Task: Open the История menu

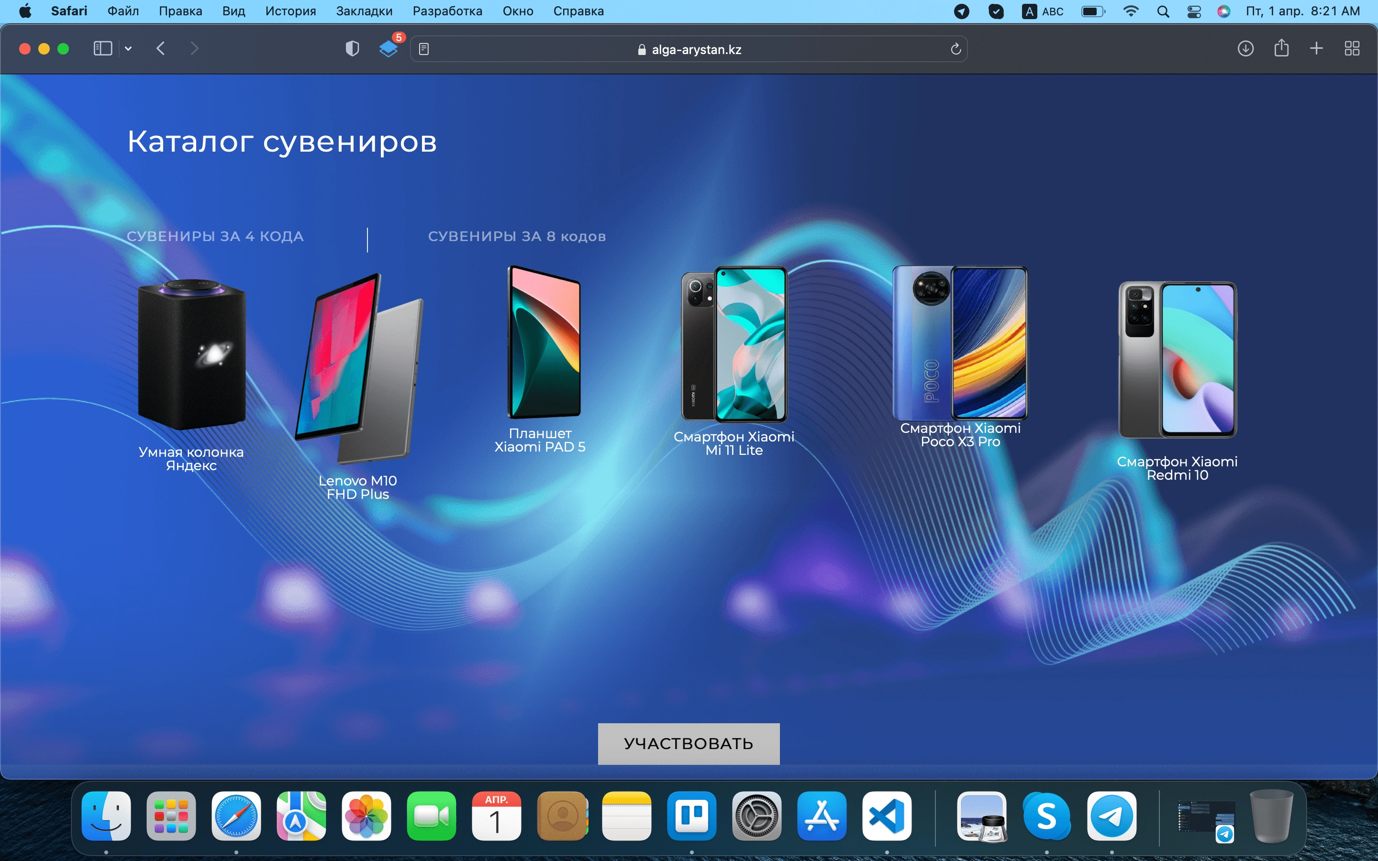Action: (290, 11)
